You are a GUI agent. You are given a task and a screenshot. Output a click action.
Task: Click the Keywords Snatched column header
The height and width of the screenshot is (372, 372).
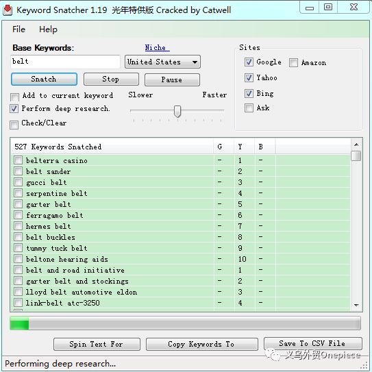pyautogui.click(x=112, y=147)
